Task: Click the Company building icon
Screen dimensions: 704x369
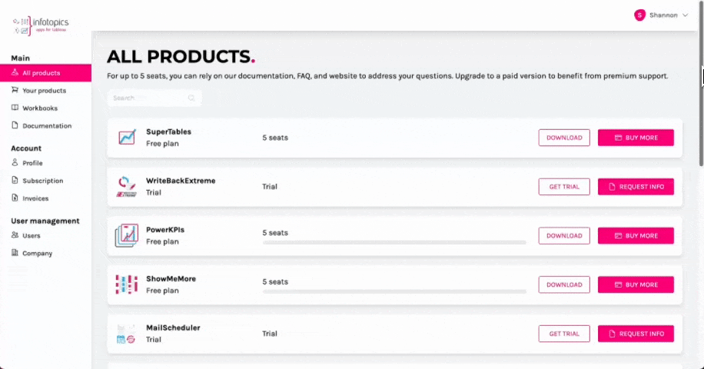Action: click(15, 253)
